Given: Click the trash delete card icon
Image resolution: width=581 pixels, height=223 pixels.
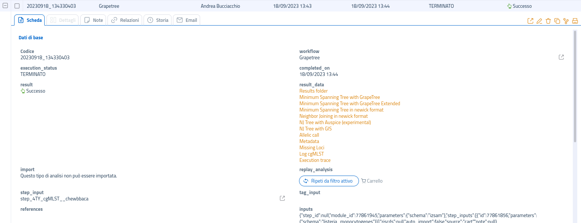Looking at the screenshot, I should 548,21.
